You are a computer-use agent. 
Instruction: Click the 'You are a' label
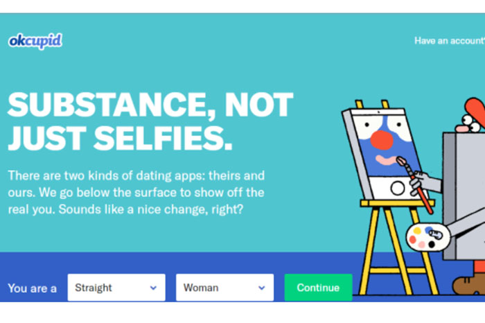[33, 288]
